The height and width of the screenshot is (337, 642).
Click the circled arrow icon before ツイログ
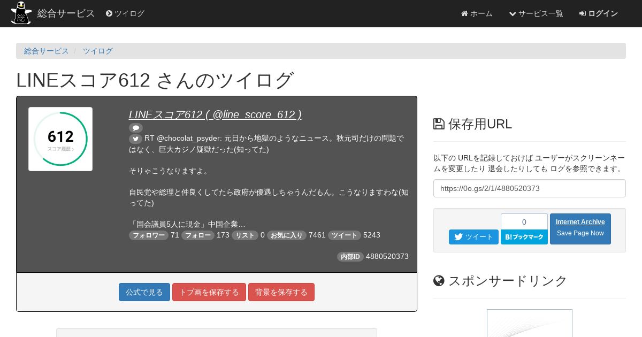109,13
